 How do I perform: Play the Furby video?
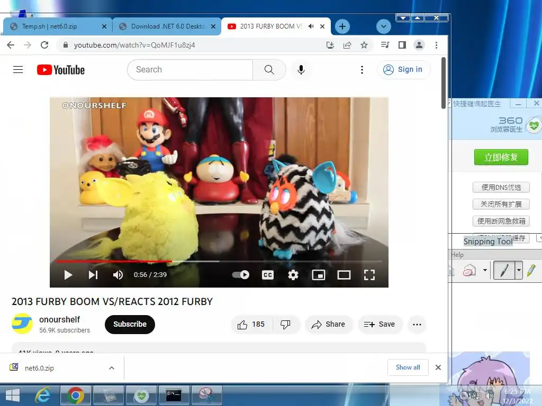pos(68,275)
